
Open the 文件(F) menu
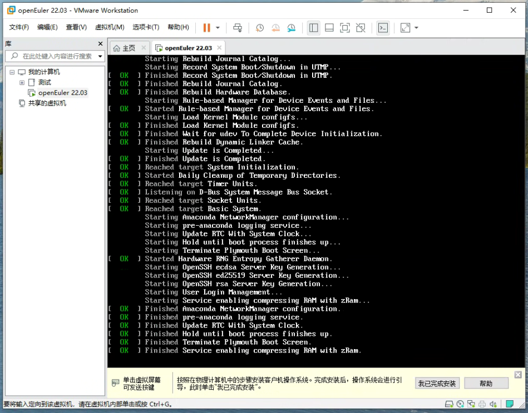click(x=19, y=27)
